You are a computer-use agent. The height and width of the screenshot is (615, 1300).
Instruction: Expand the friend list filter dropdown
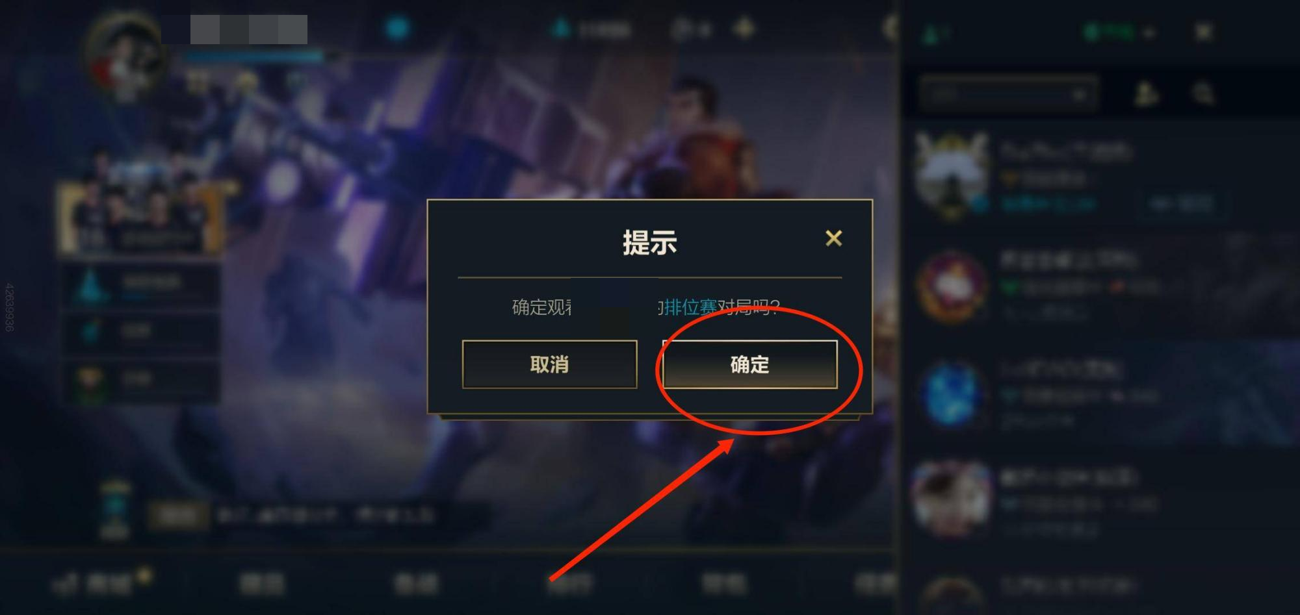tap(1008, 95)
